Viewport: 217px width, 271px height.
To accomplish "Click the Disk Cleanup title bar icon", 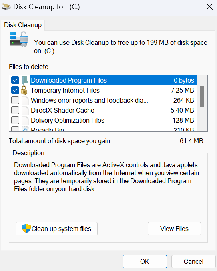I will (6, 7).
